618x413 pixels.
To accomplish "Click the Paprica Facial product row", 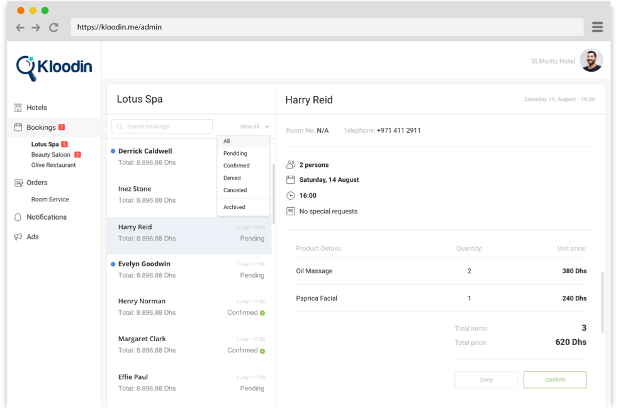I will pos(441,298).
